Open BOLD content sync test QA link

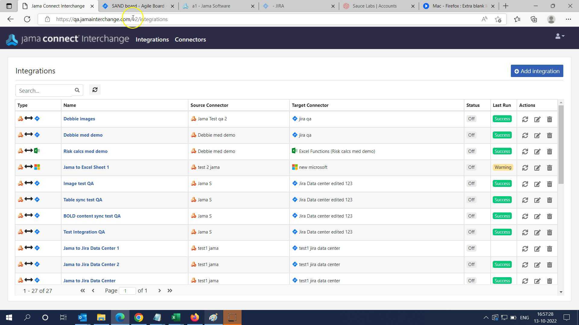(92, 216)
